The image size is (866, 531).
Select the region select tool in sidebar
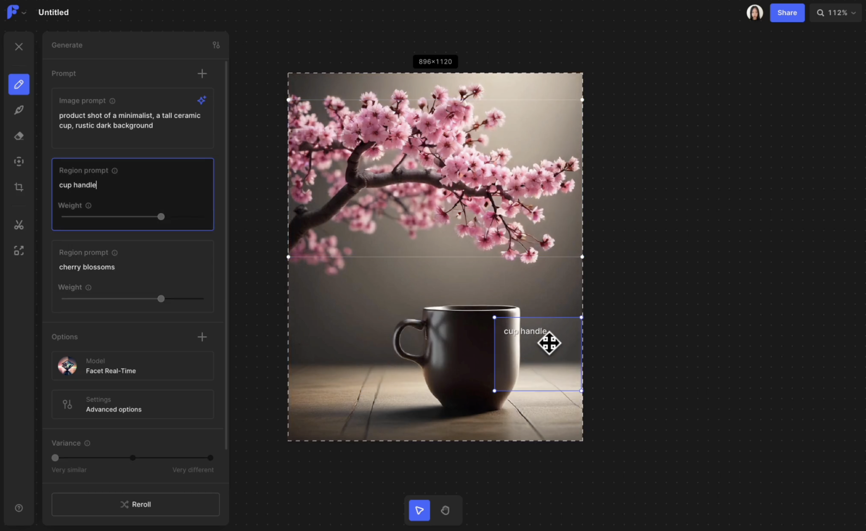tap(19, 162)
